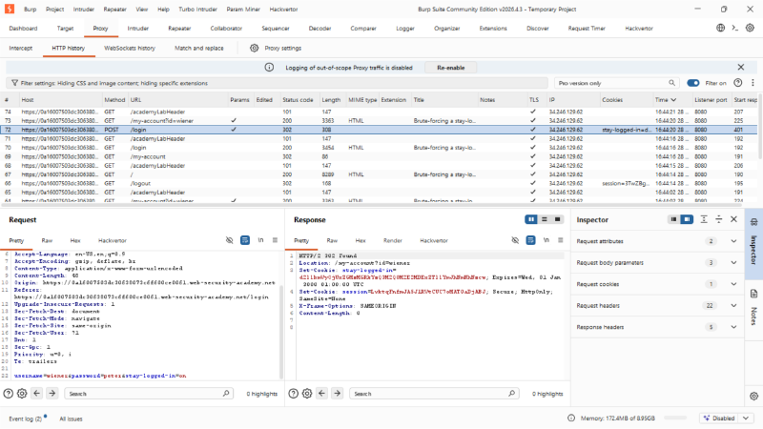Screen dimensions: 763x429
Task: Open the globe browser icon in toolbar
Action: pos(721,28)
